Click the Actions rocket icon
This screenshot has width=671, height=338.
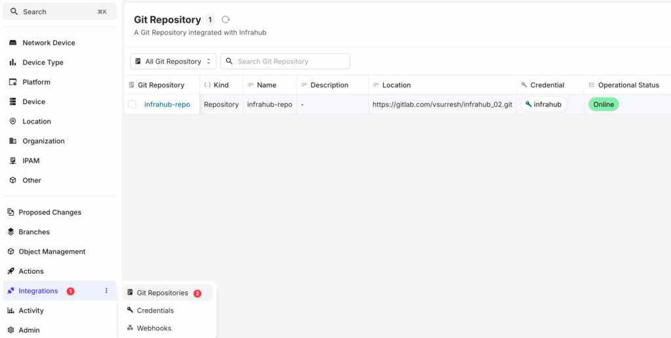[x=10, y=271]
